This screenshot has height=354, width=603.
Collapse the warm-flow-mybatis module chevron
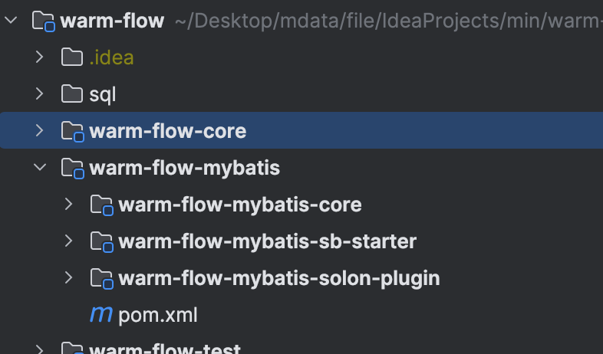[x=40, y=167]
